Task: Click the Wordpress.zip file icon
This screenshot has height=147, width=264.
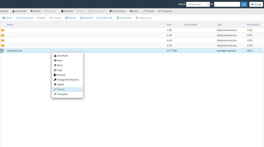Action: click(x=2, y=51)
